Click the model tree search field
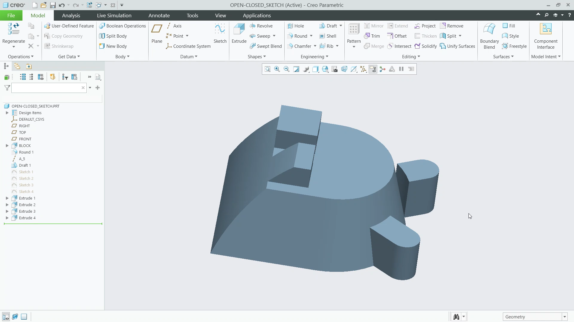 click(46, 88)
